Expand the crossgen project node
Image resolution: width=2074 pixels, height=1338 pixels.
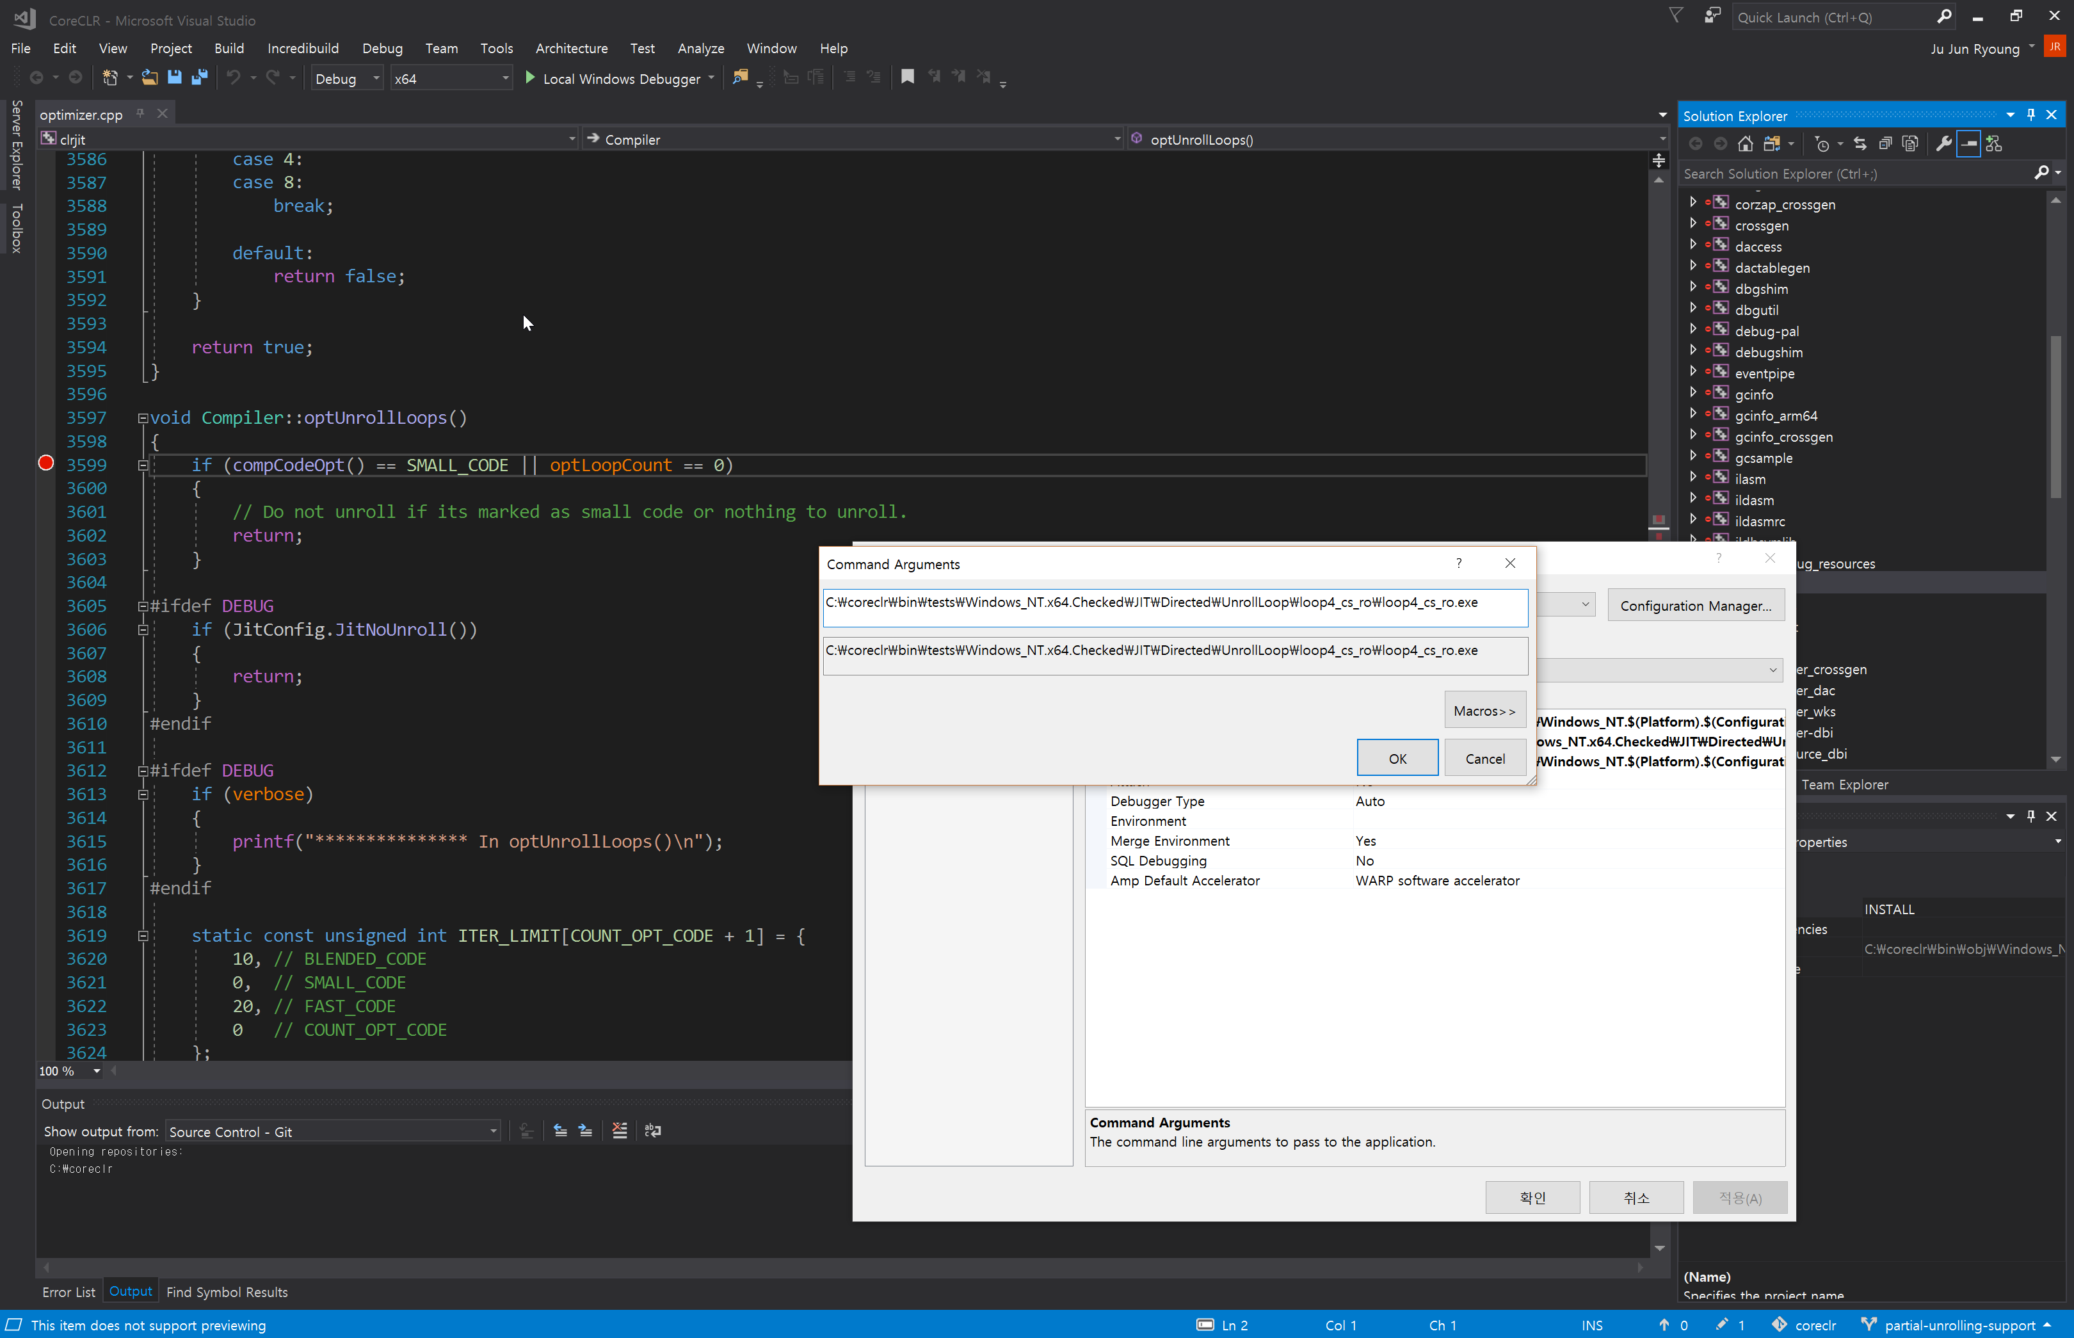(x=1692, y=224)
